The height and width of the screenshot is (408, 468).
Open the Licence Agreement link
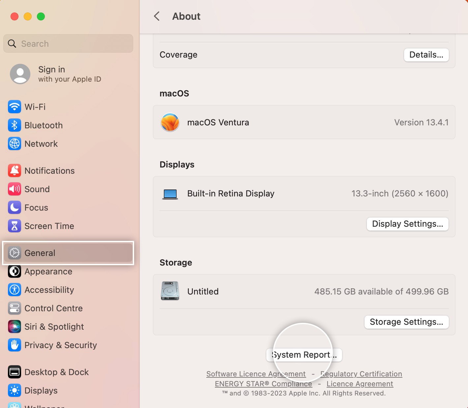[x=360, y=384]
